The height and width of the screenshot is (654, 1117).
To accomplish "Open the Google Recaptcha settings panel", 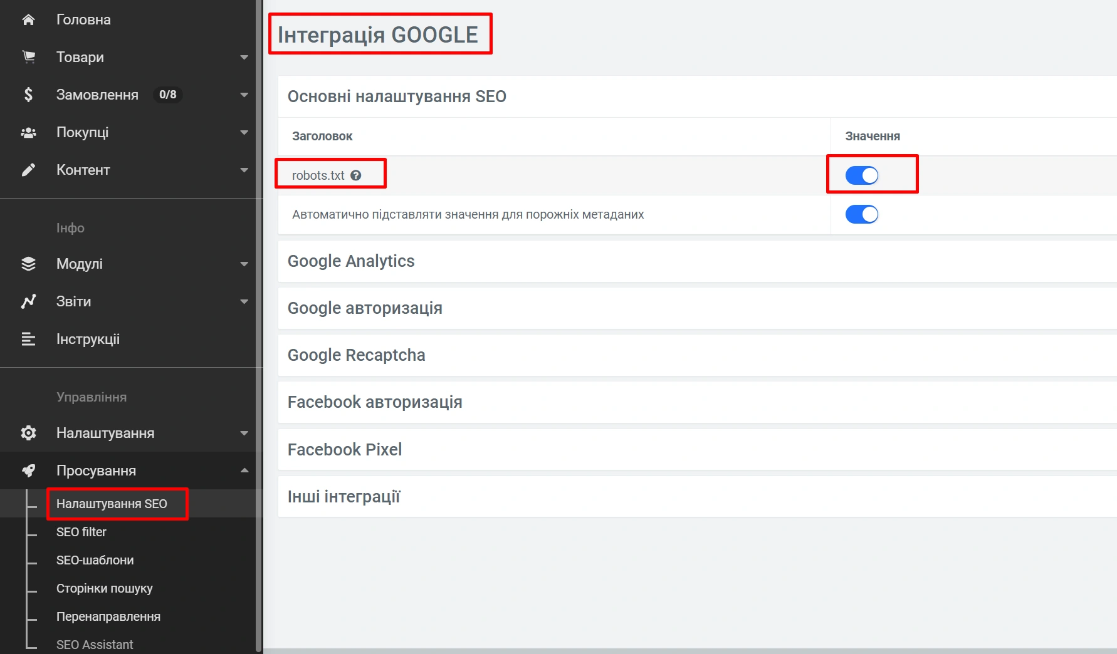I will tap(356, 355).
